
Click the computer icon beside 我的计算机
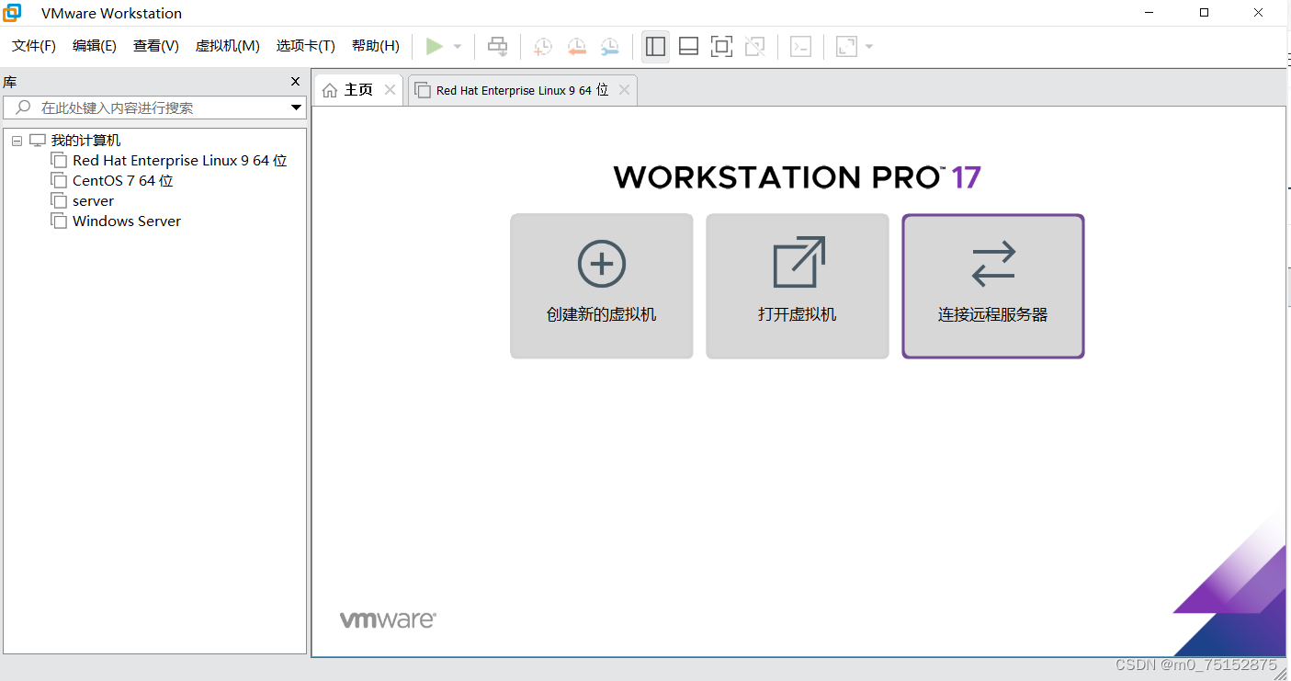pyautogui.click(x=38, y=141)
